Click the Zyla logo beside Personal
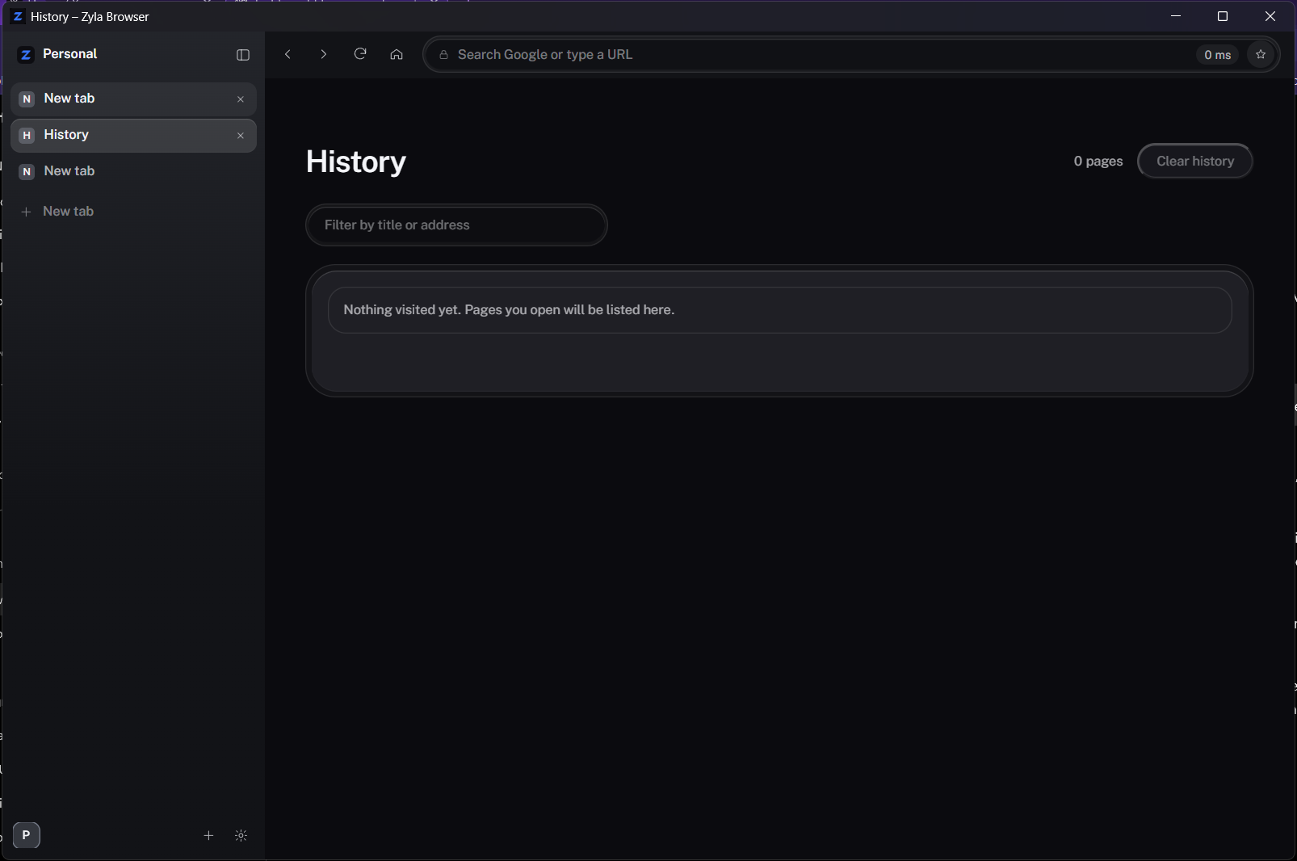Viewport: 1297px width, 861px height. pyautogui.click(x=26, y=54)
